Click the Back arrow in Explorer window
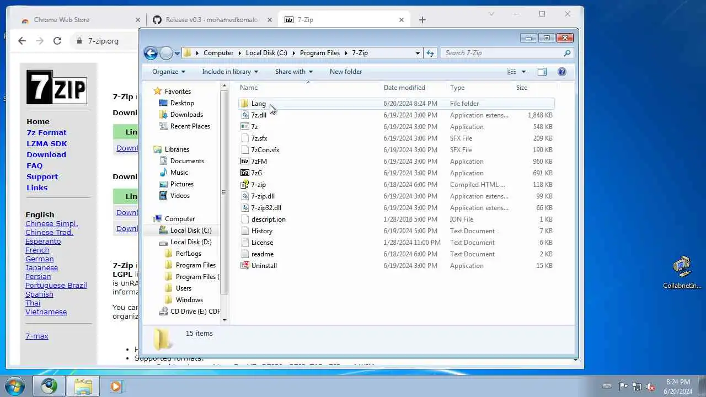Viewport: 706px width, 397px height. [x=151, y=53]
